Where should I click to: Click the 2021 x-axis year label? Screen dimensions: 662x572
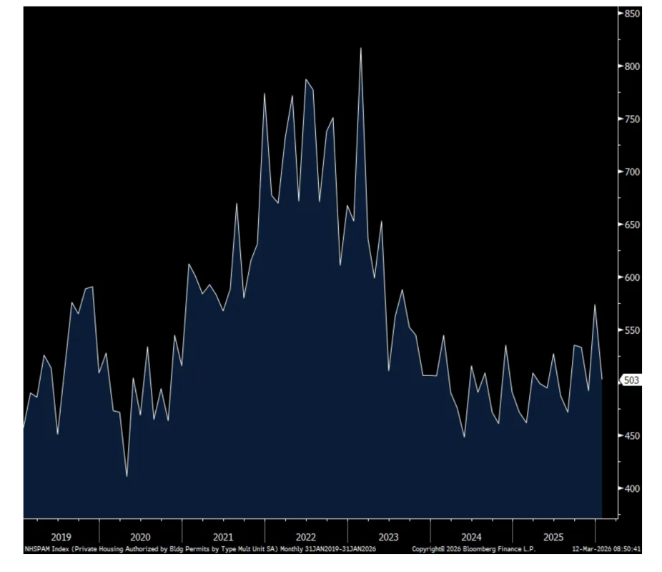[x=223, y=537]
